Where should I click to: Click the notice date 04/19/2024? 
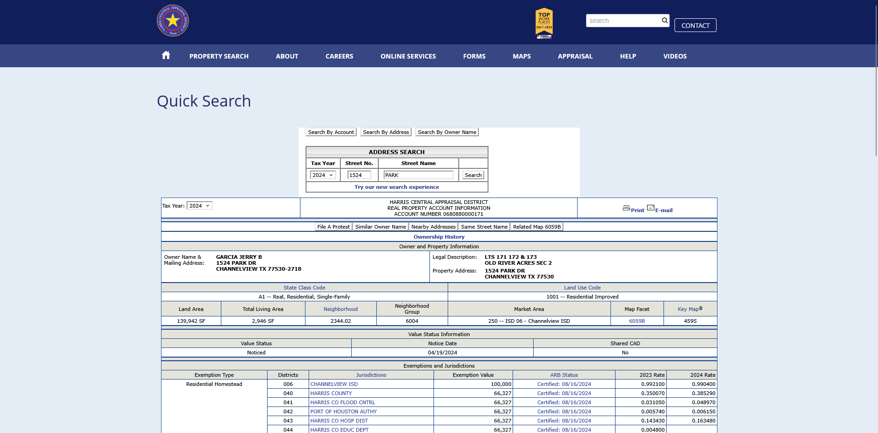coord(442,353)
